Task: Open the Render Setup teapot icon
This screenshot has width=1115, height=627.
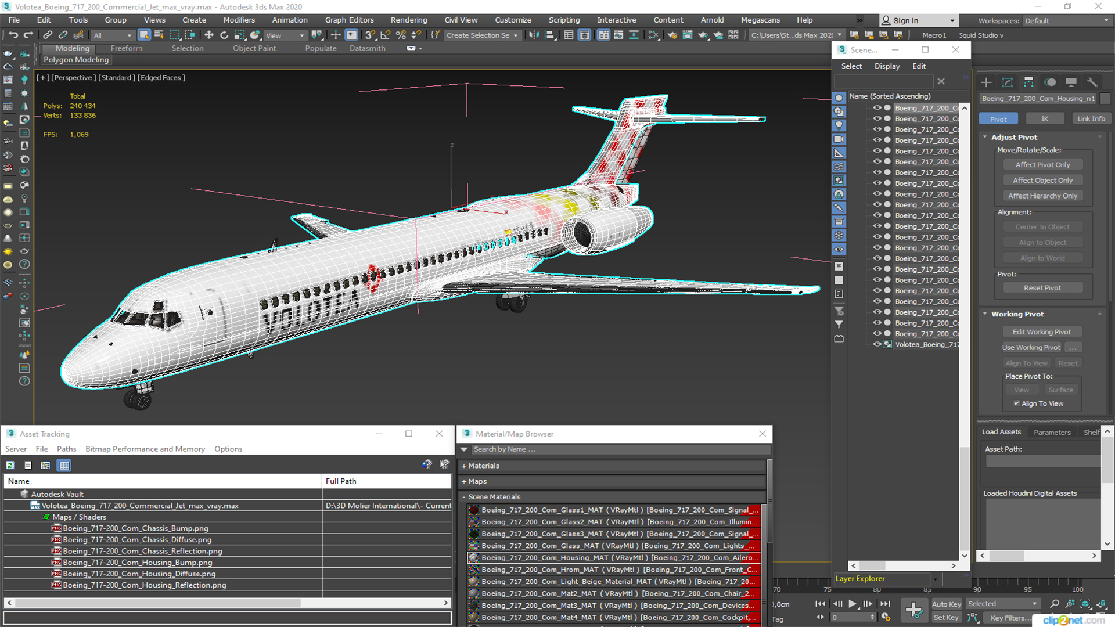Action: [x=672, y=35]
